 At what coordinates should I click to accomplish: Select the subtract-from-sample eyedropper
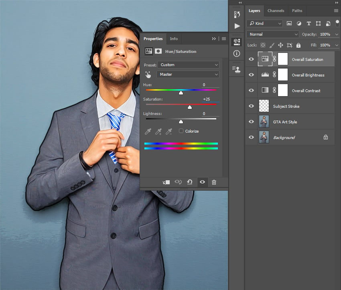[169, 131]
